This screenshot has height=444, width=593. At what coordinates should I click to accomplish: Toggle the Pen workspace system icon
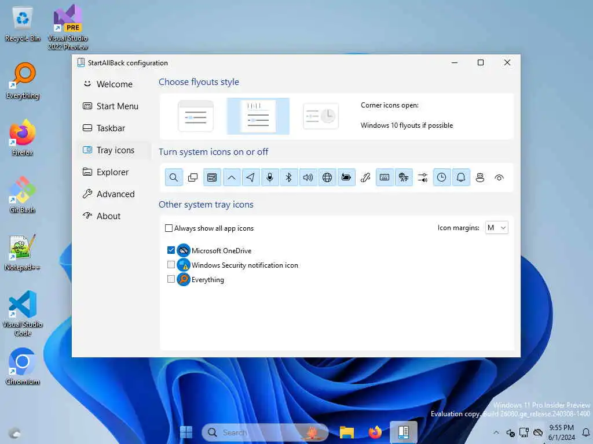365,177
